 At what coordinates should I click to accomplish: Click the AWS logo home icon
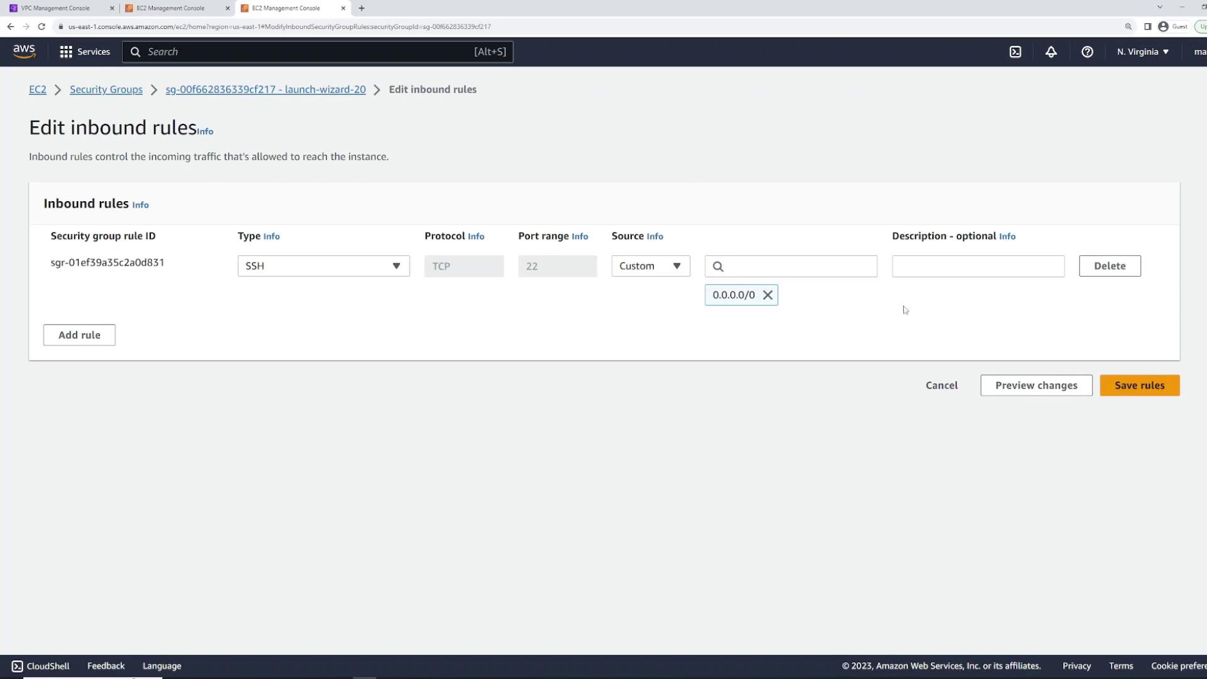[x=24, y=52]
